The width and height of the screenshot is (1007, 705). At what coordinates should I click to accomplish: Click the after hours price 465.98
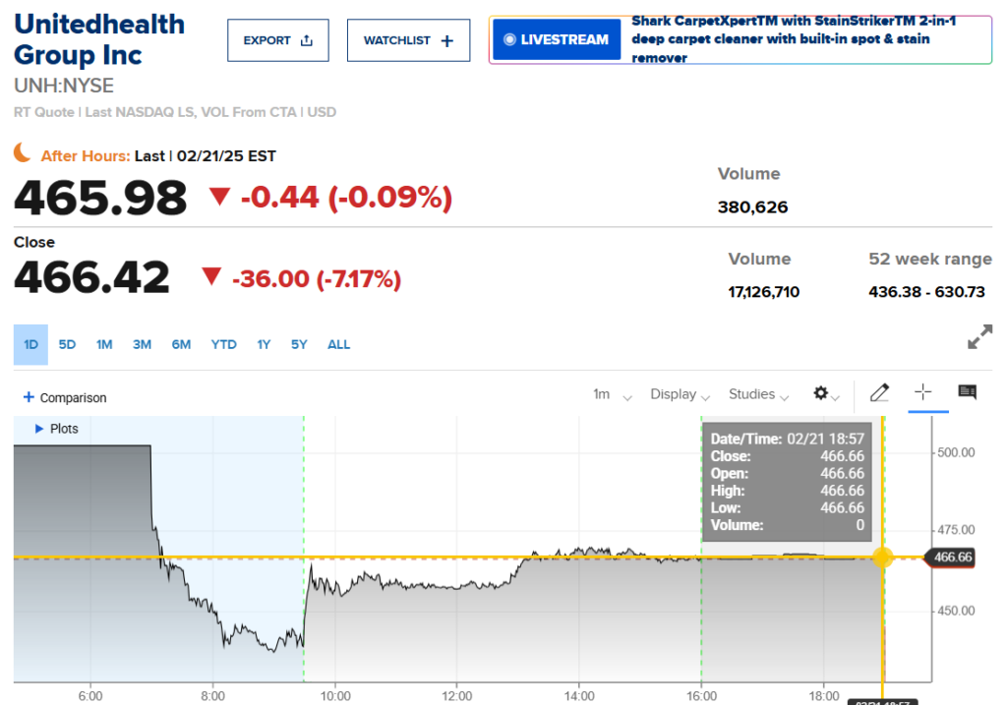coord(100,197)
